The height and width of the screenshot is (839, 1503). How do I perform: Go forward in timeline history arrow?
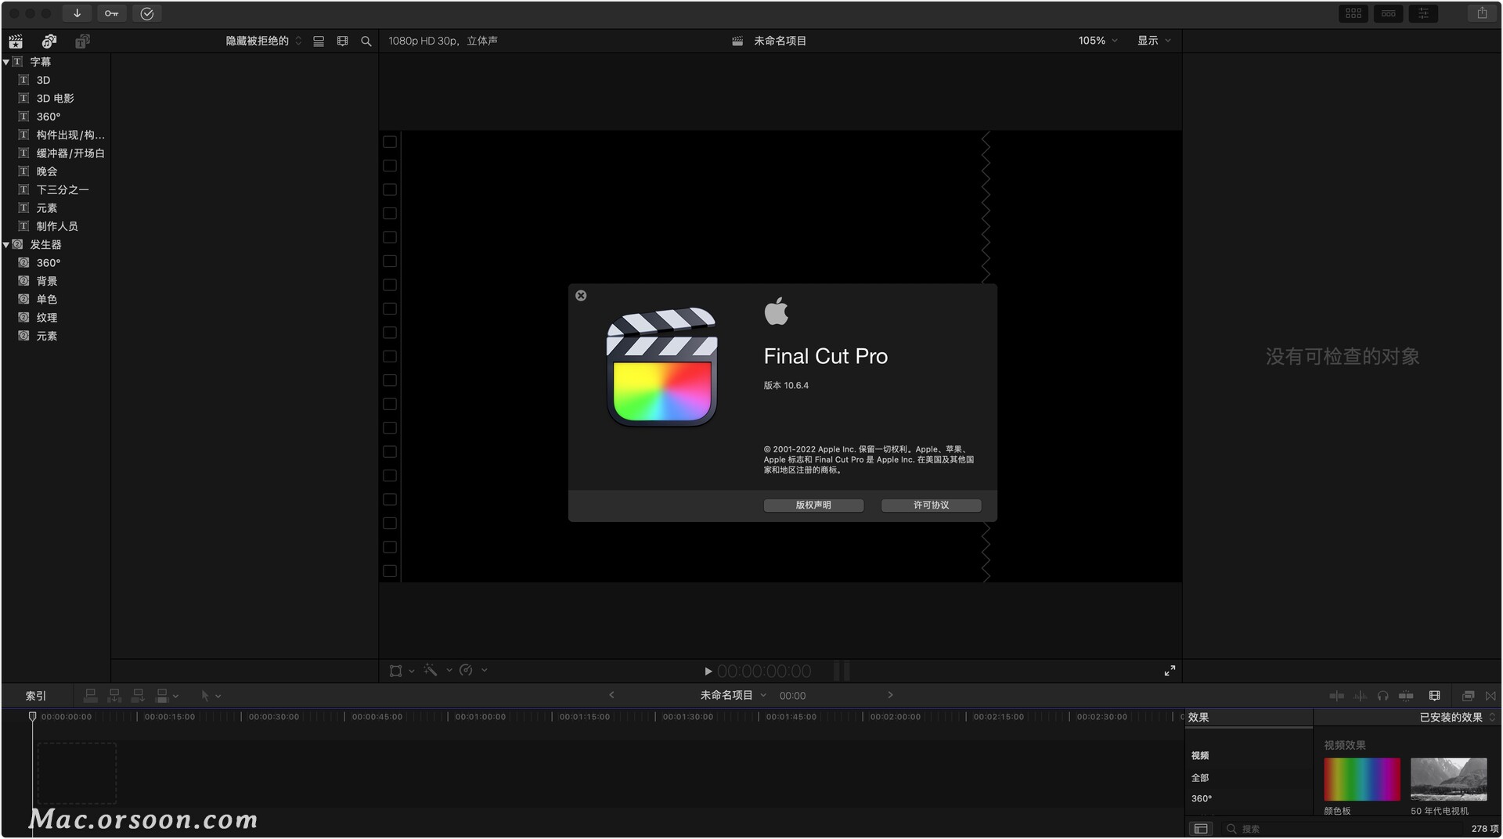tap(890, 695)
